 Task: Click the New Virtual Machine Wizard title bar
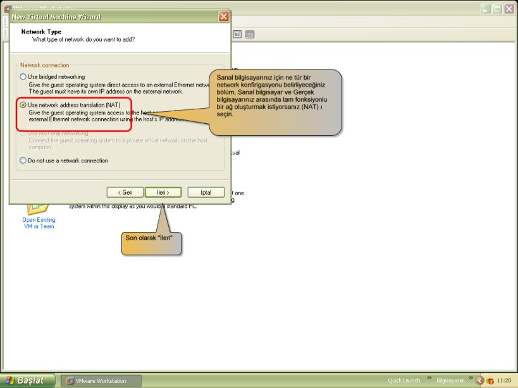114,16
